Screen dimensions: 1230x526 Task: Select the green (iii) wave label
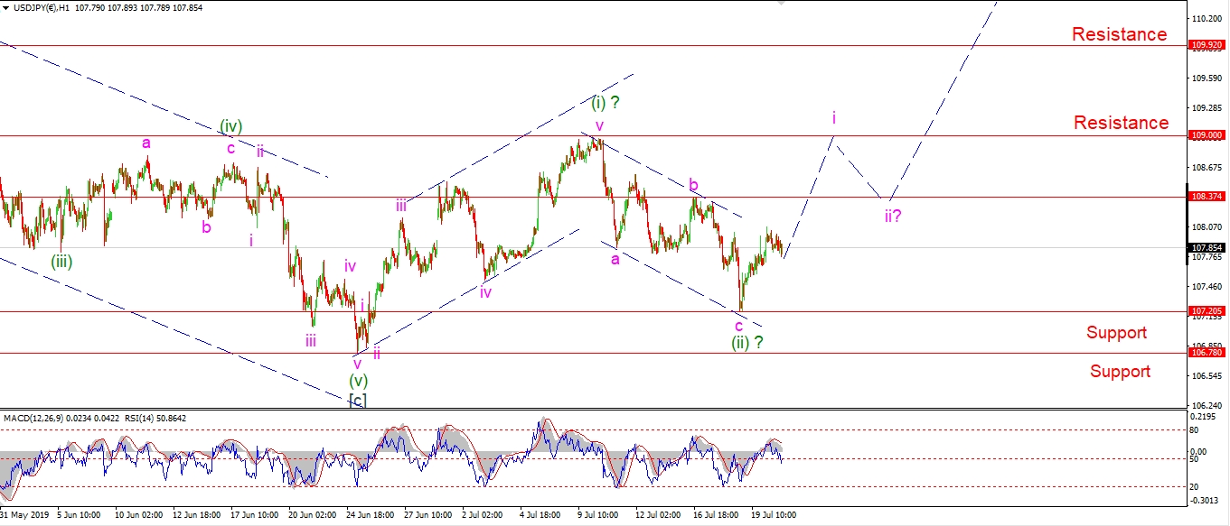click(x=61, y=262)
